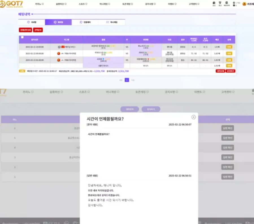Open the withdrawal icon in top-right header
This screenshot has width=254, height=224.
tap(220, 3)
